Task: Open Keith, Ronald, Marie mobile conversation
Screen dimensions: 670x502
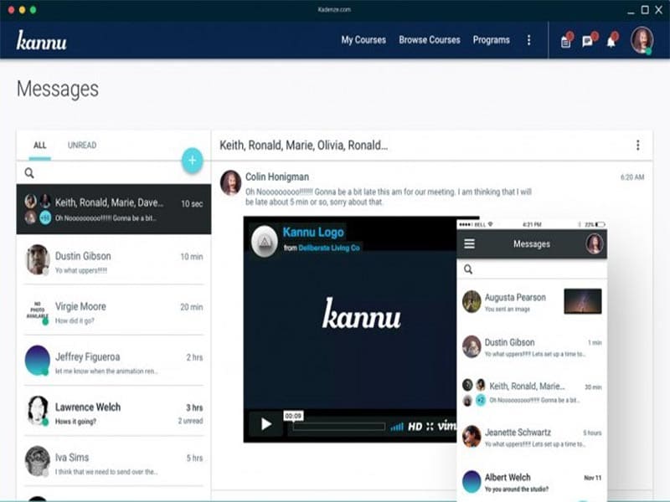Action: tap(532, 392)
